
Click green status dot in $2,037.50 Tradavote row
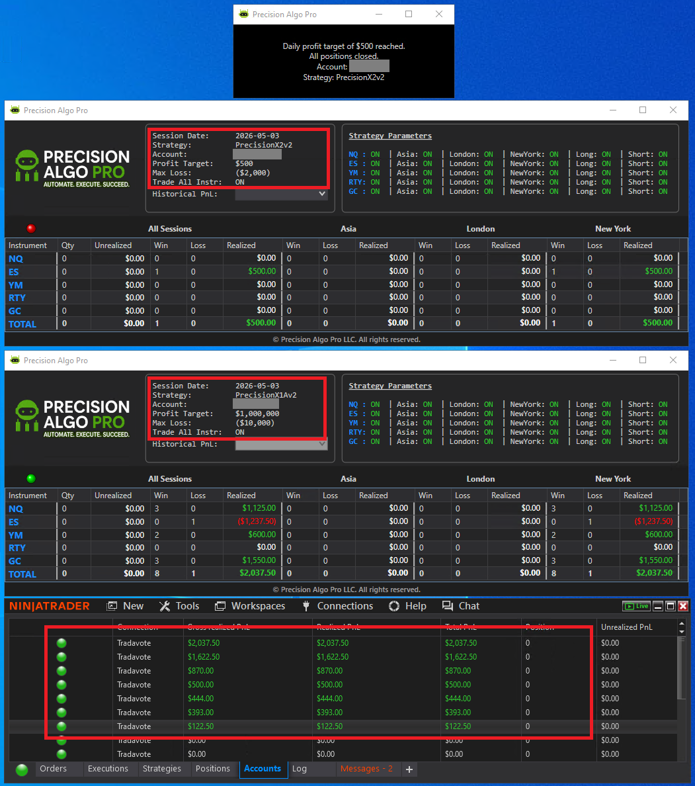pyautogui.click(x=61, y=643)
